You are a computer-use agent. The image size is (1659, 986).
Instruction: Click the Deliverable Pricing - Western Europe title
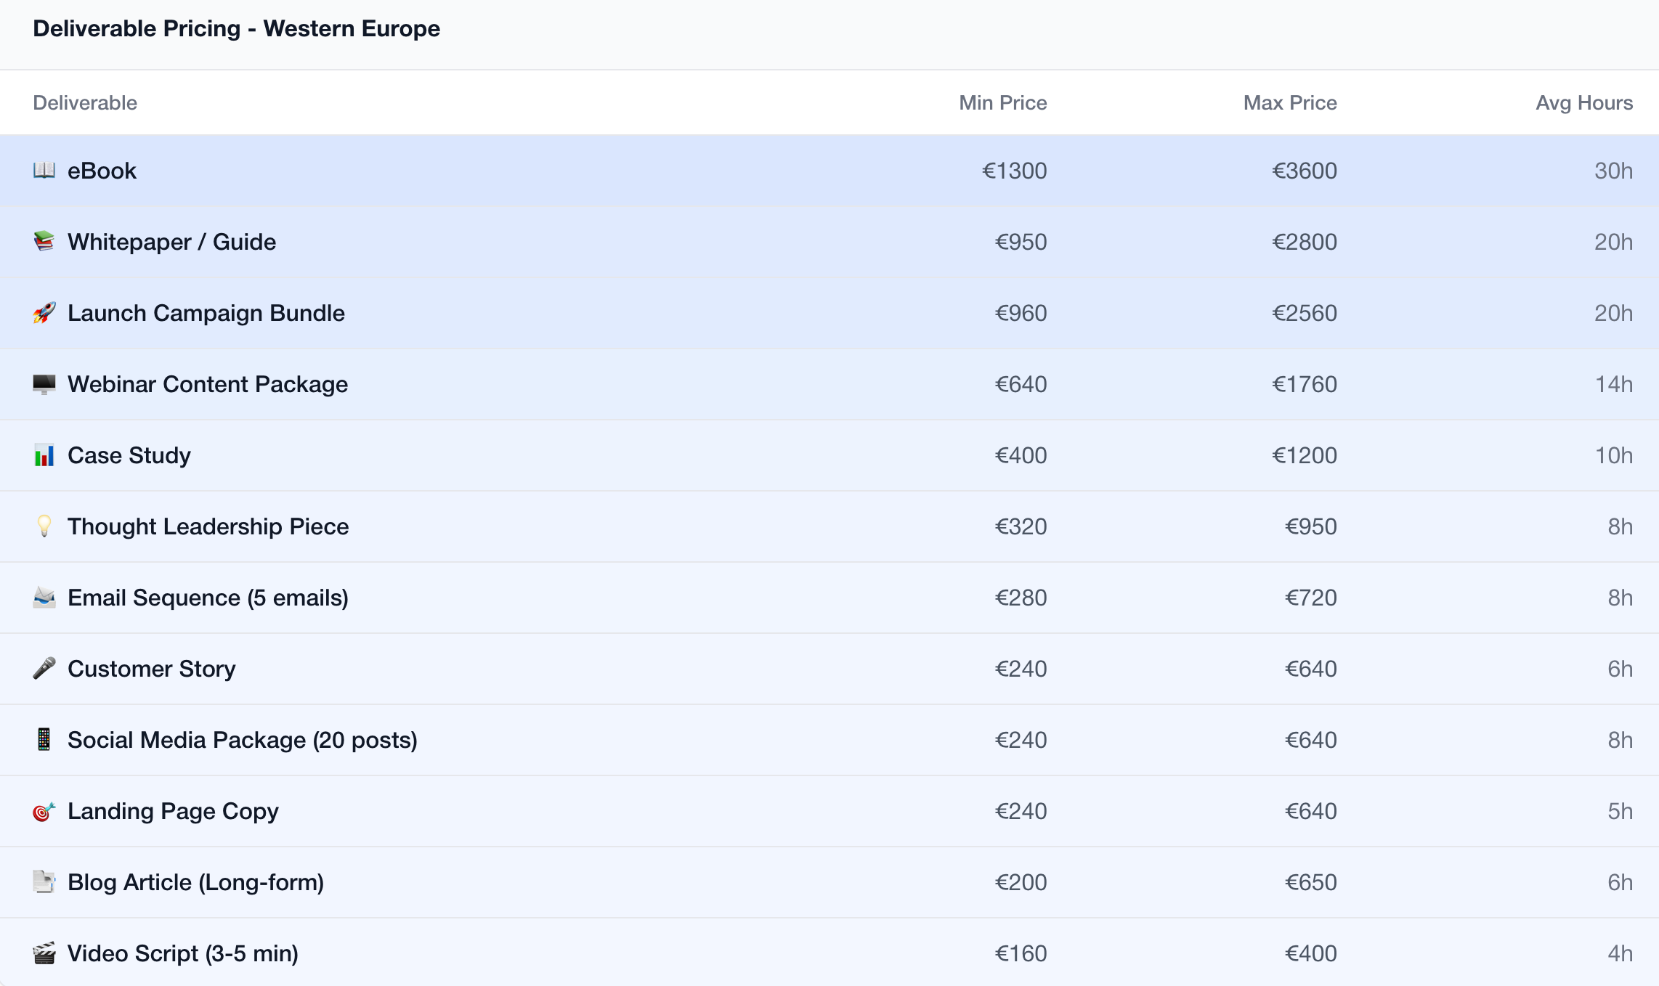coord(237,28)
